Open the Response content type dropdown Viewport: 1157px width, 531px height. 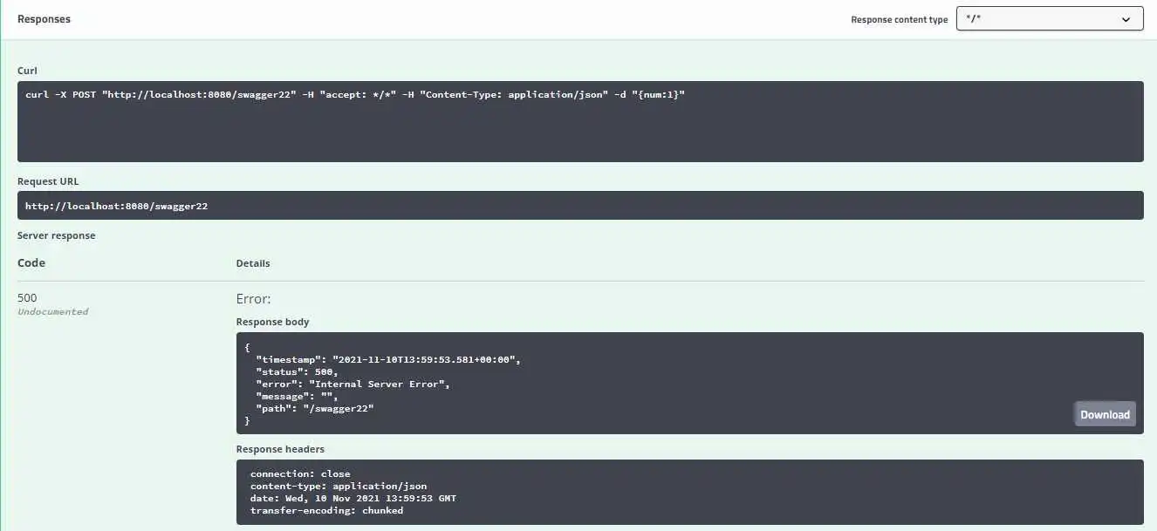[x=1049, y=19]
